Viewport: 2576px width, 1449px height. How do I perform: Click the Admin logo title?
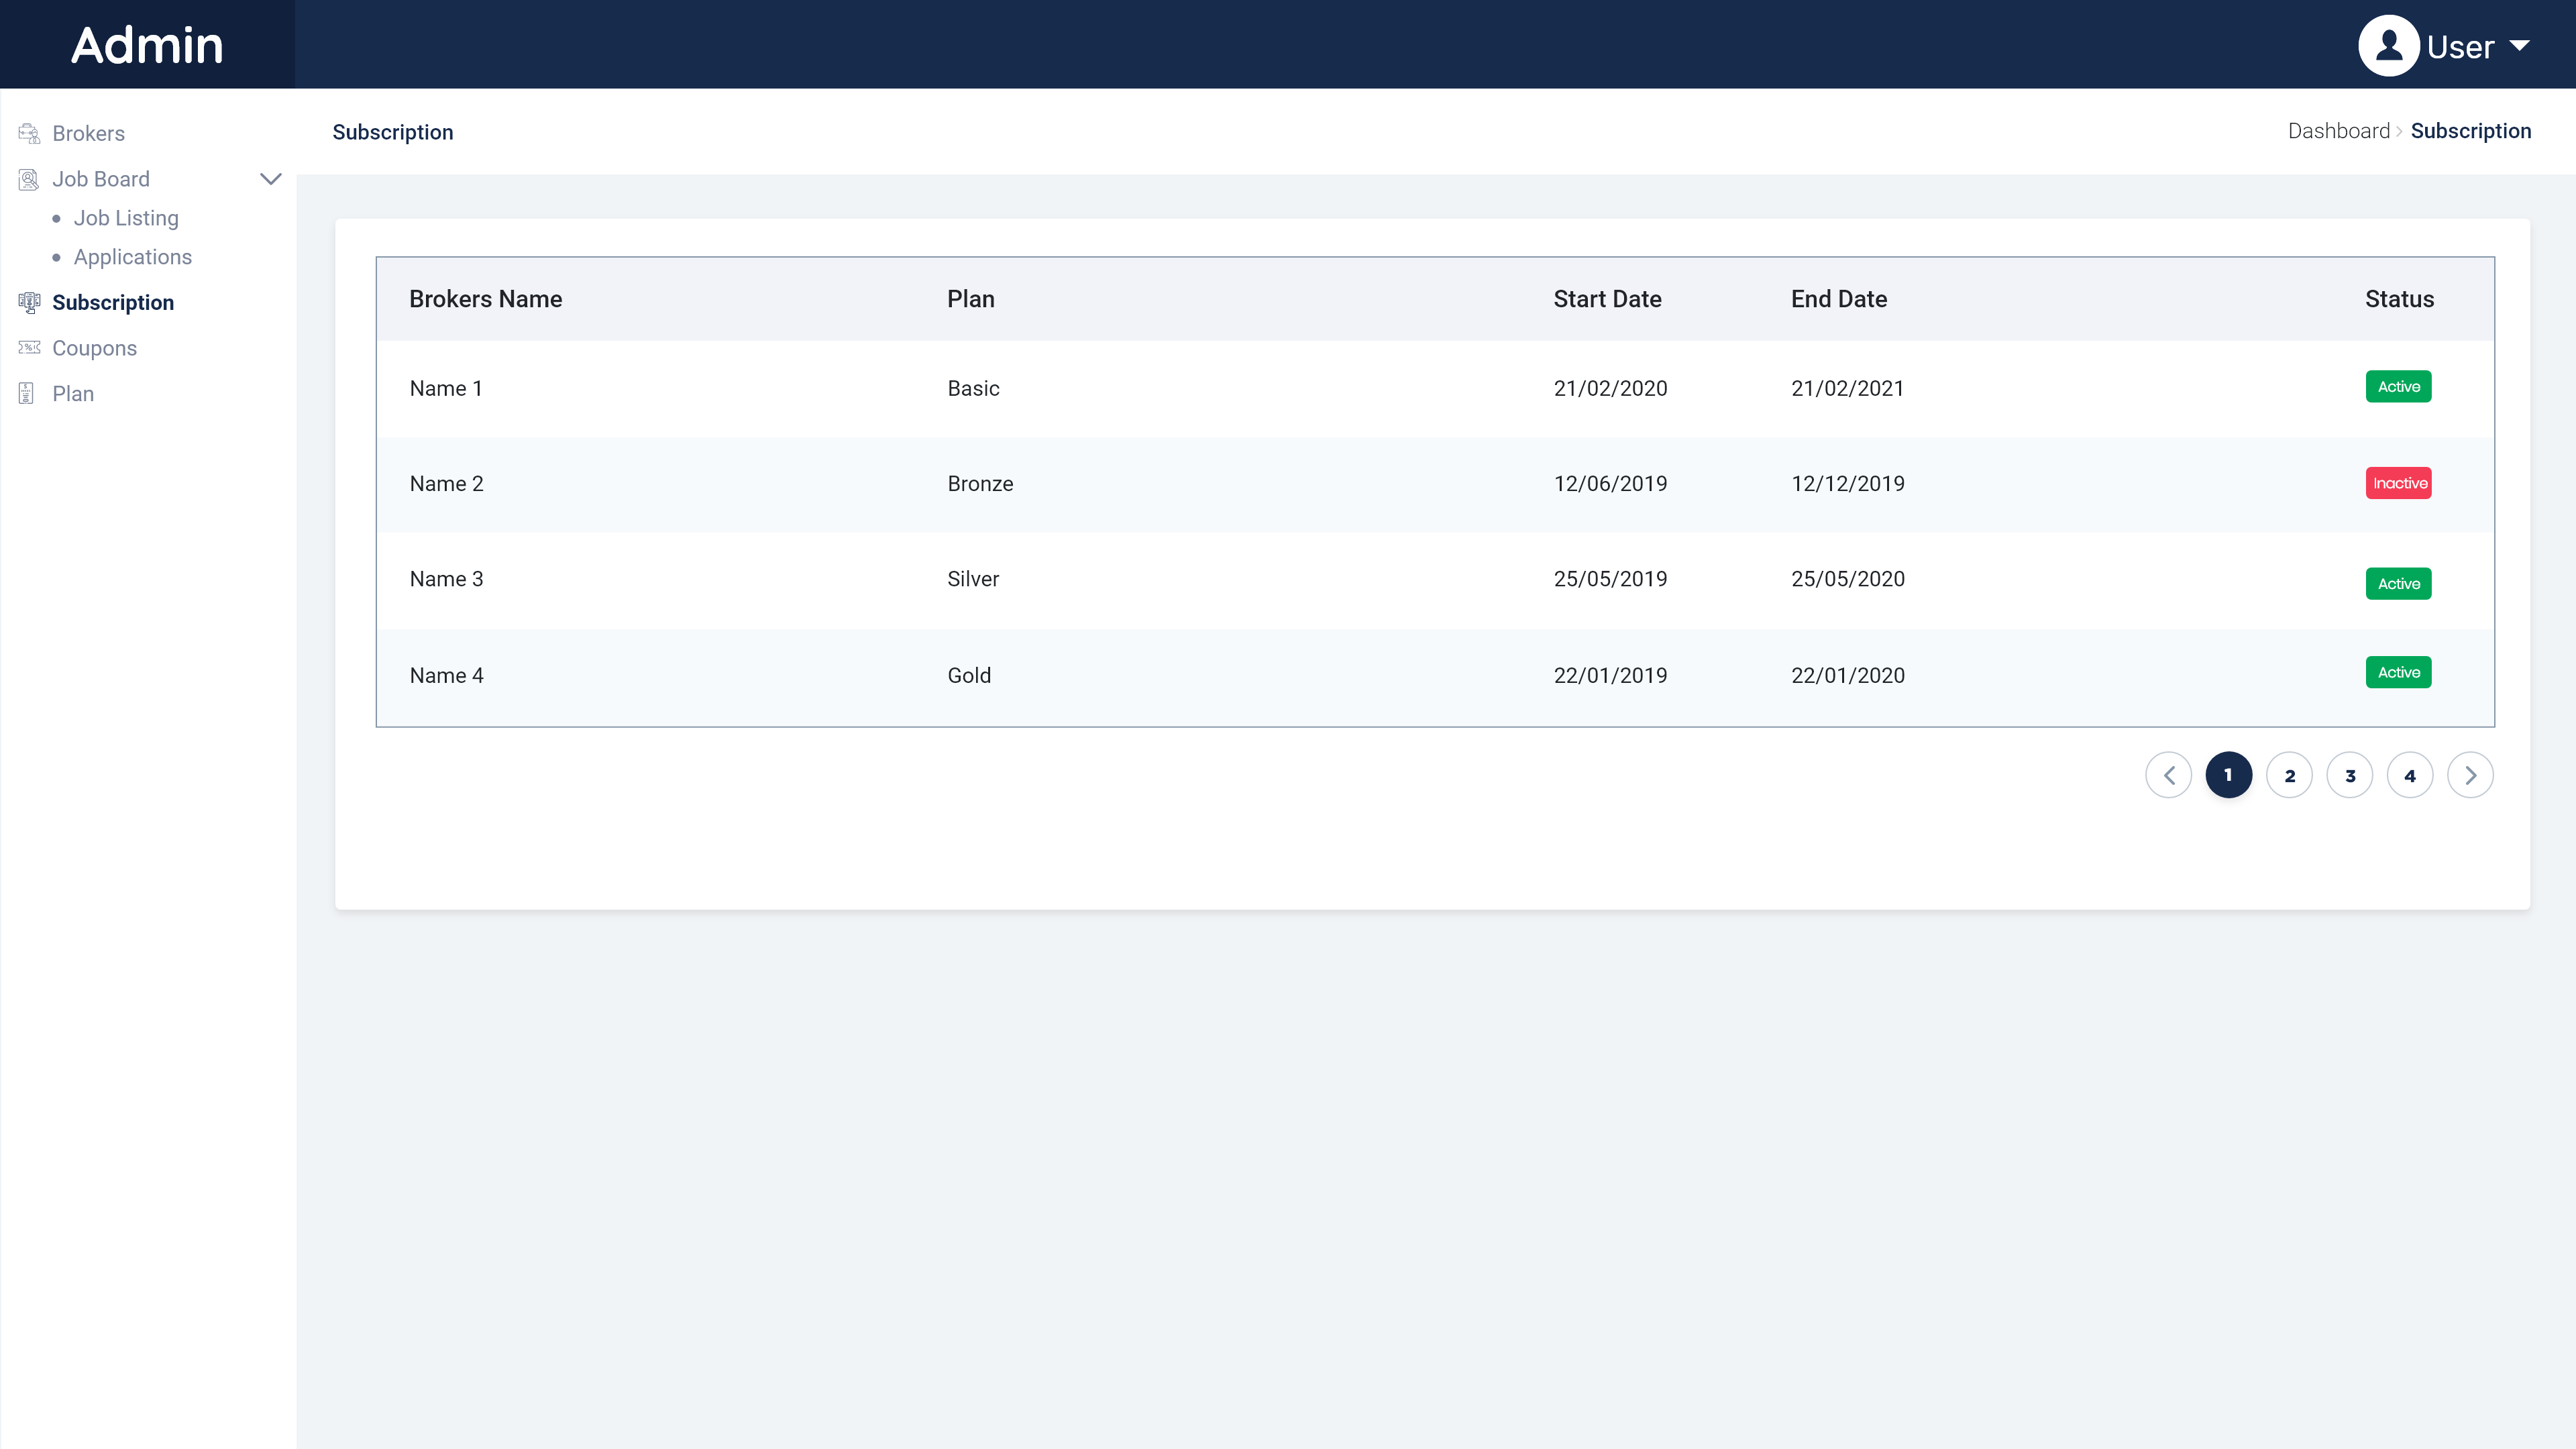click(147, 45)
